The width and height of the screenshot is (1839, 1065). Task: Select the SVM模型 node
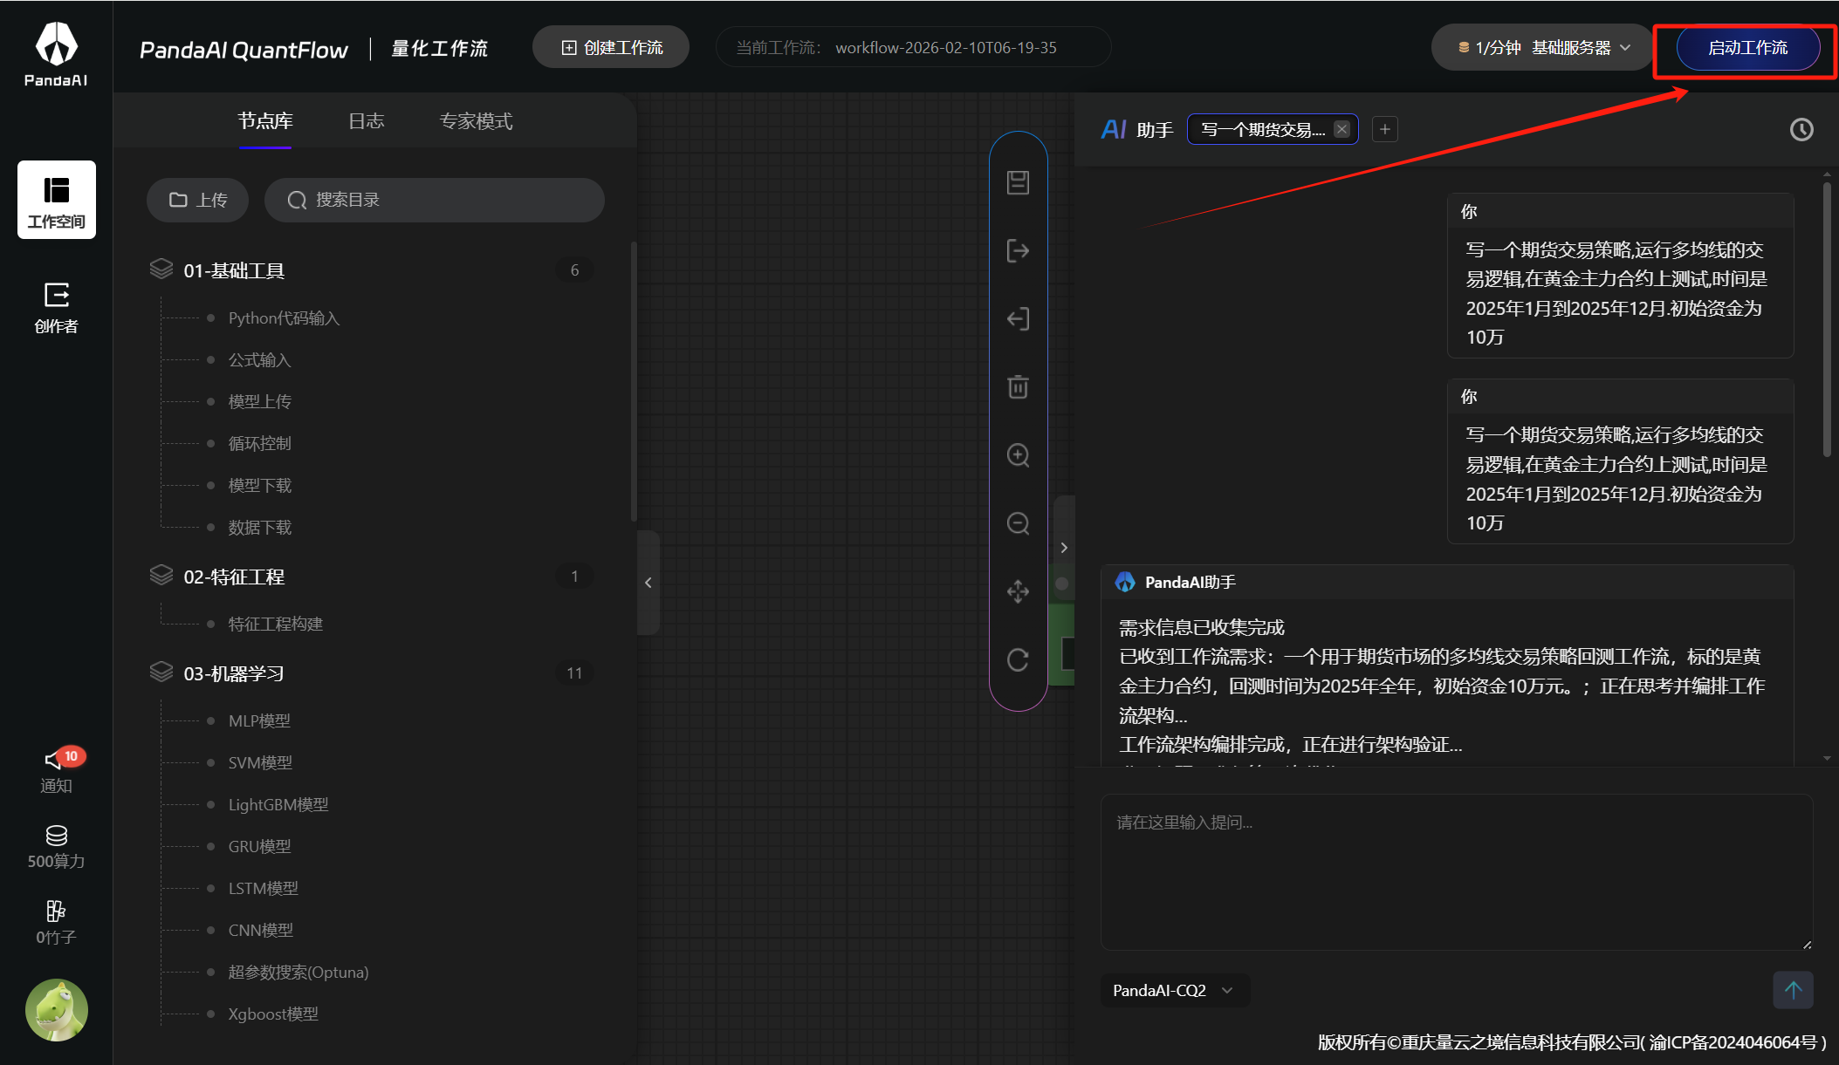pyautogui.click(x=260, y=762)
